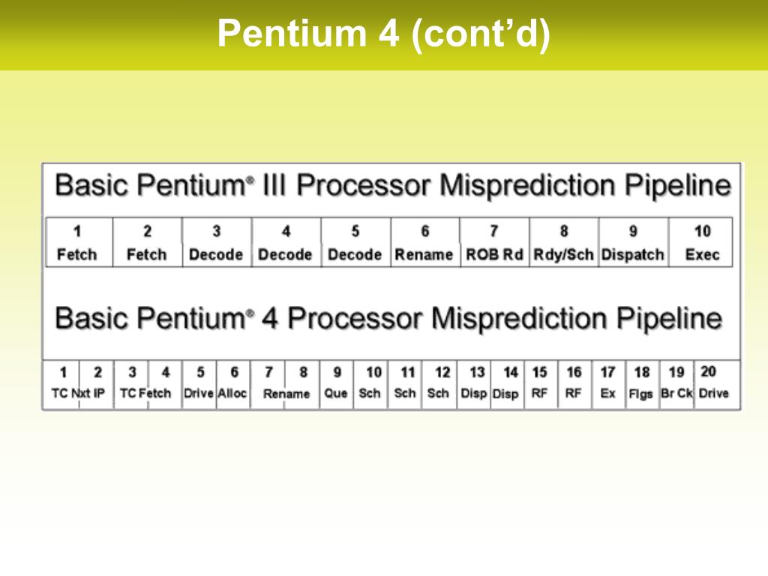Click the Flgs stage 18 cell
Image resolution: width=768 pixels, height=576 pixels.
point(642,385)
